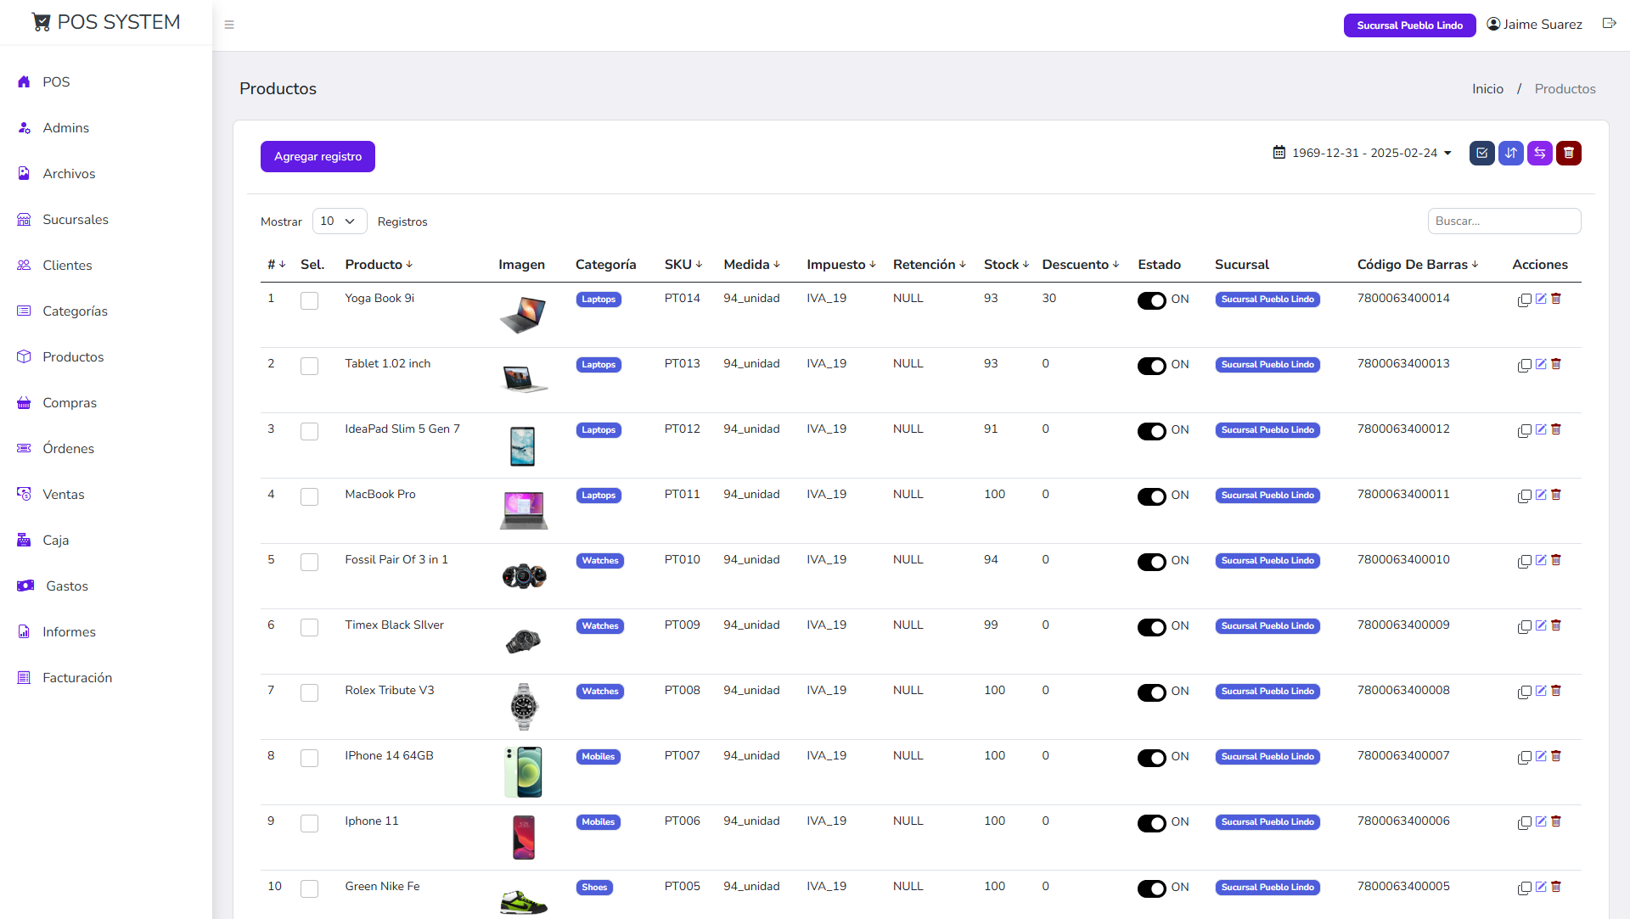Click edit icon for Yoga Book 9i
This screenshot has height=919, width=1630.
coord(1541,299)
